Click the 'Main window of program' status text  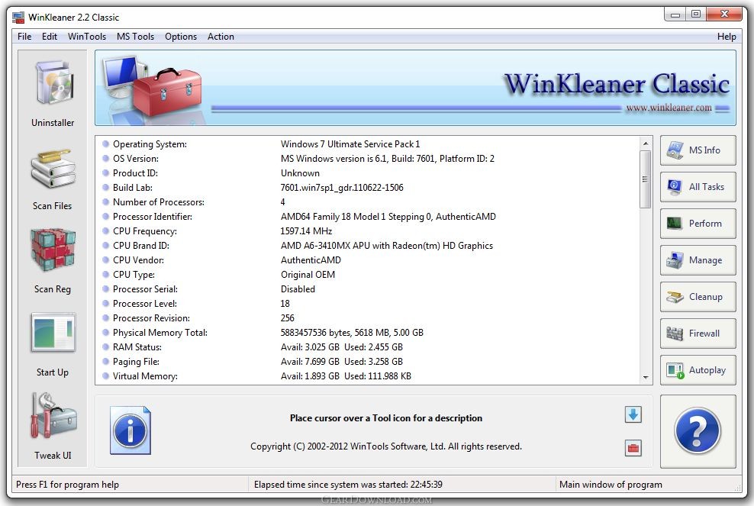pyautogui.click(x=611, y=485)
